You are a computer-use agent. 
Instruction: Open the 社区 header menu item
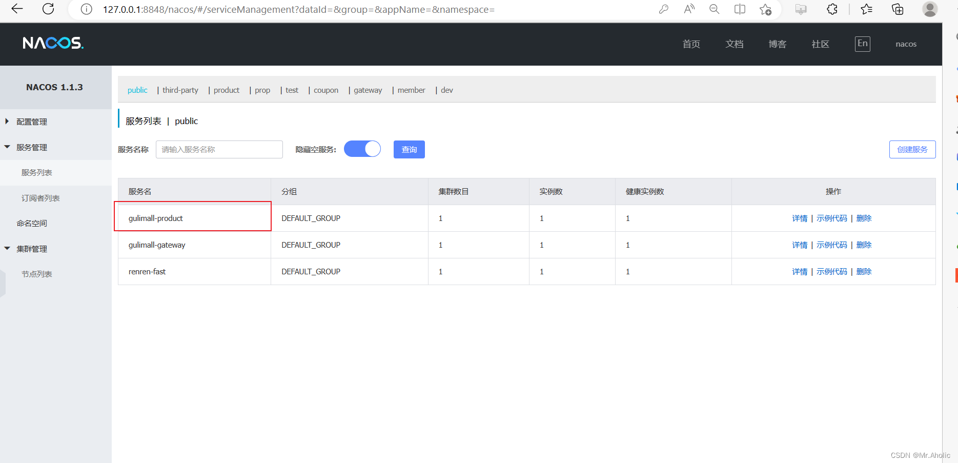tap(821, 44)
